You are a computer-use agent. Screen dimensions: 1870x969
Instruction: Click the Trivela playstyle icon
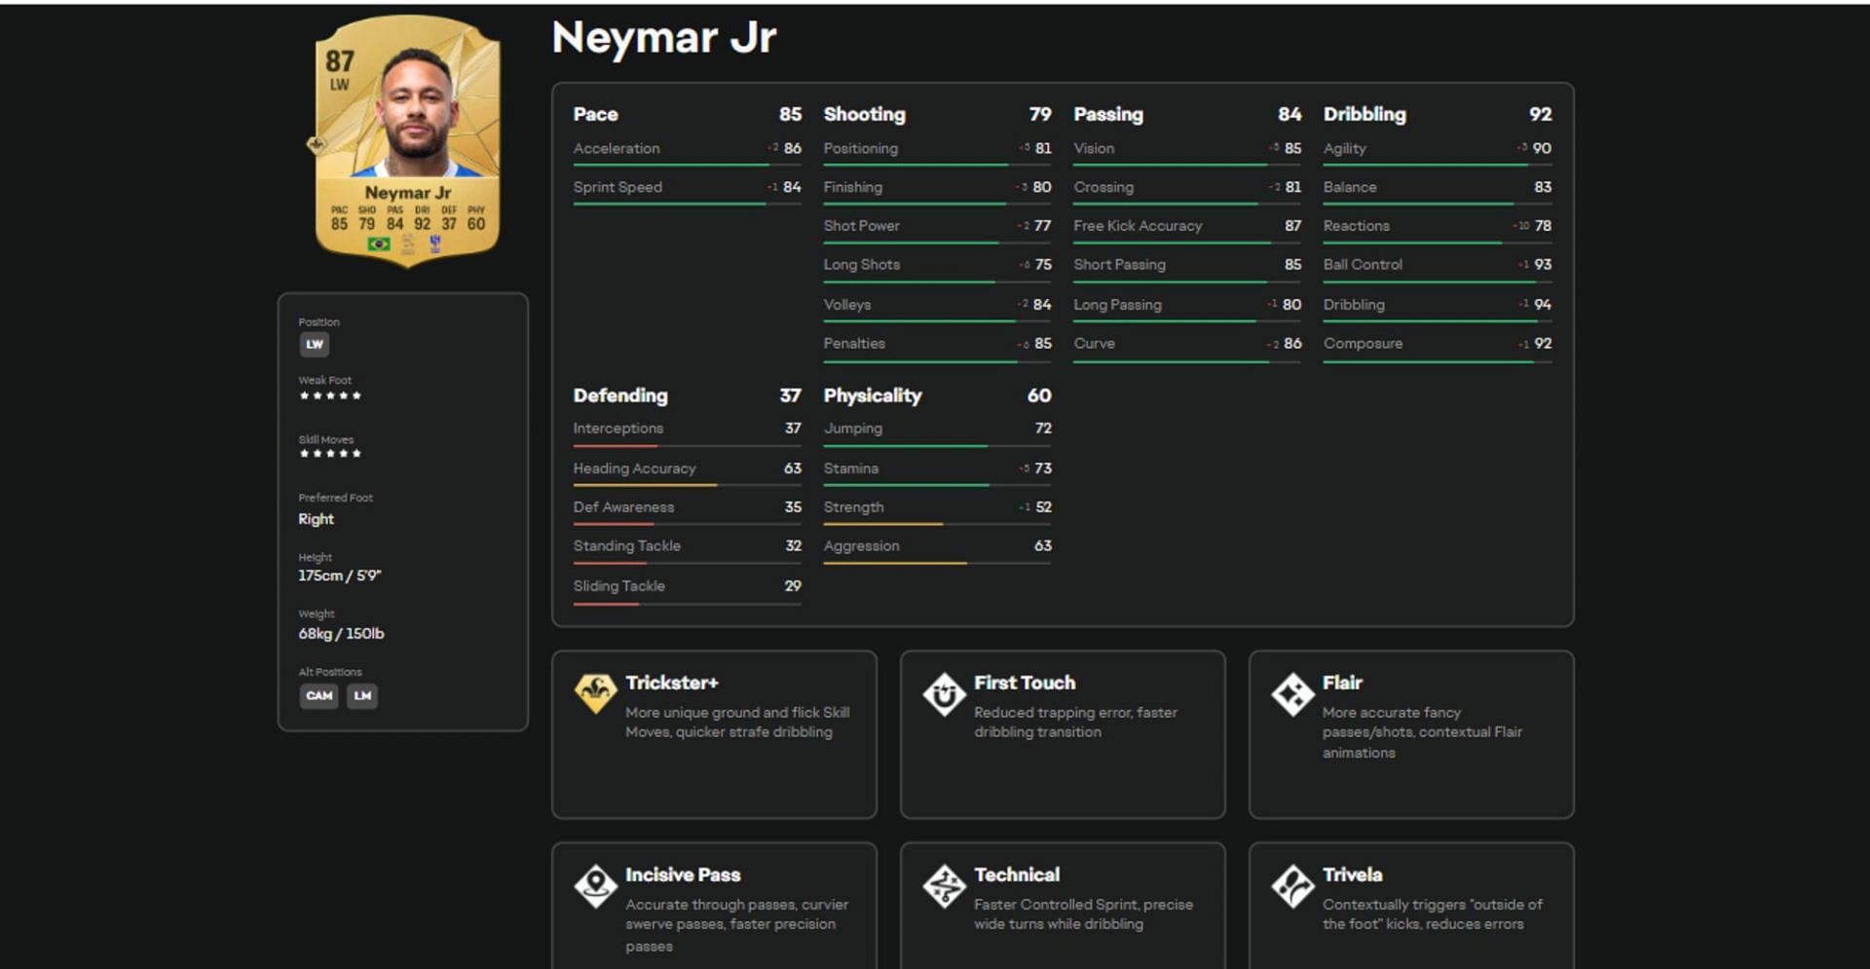coord(1292,886)
